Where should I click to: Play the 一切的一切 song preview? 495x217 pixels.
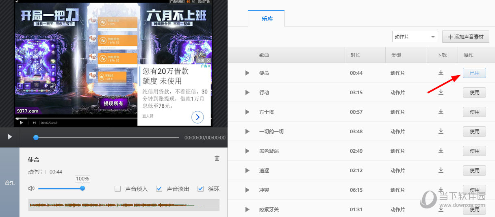[x=247, y=132]
